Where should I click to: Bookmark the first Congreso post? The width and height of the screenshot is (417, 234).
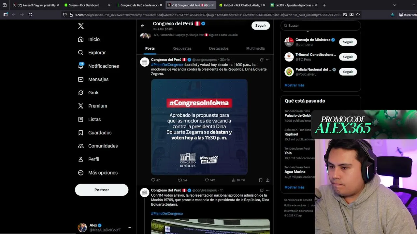[261, 180]
